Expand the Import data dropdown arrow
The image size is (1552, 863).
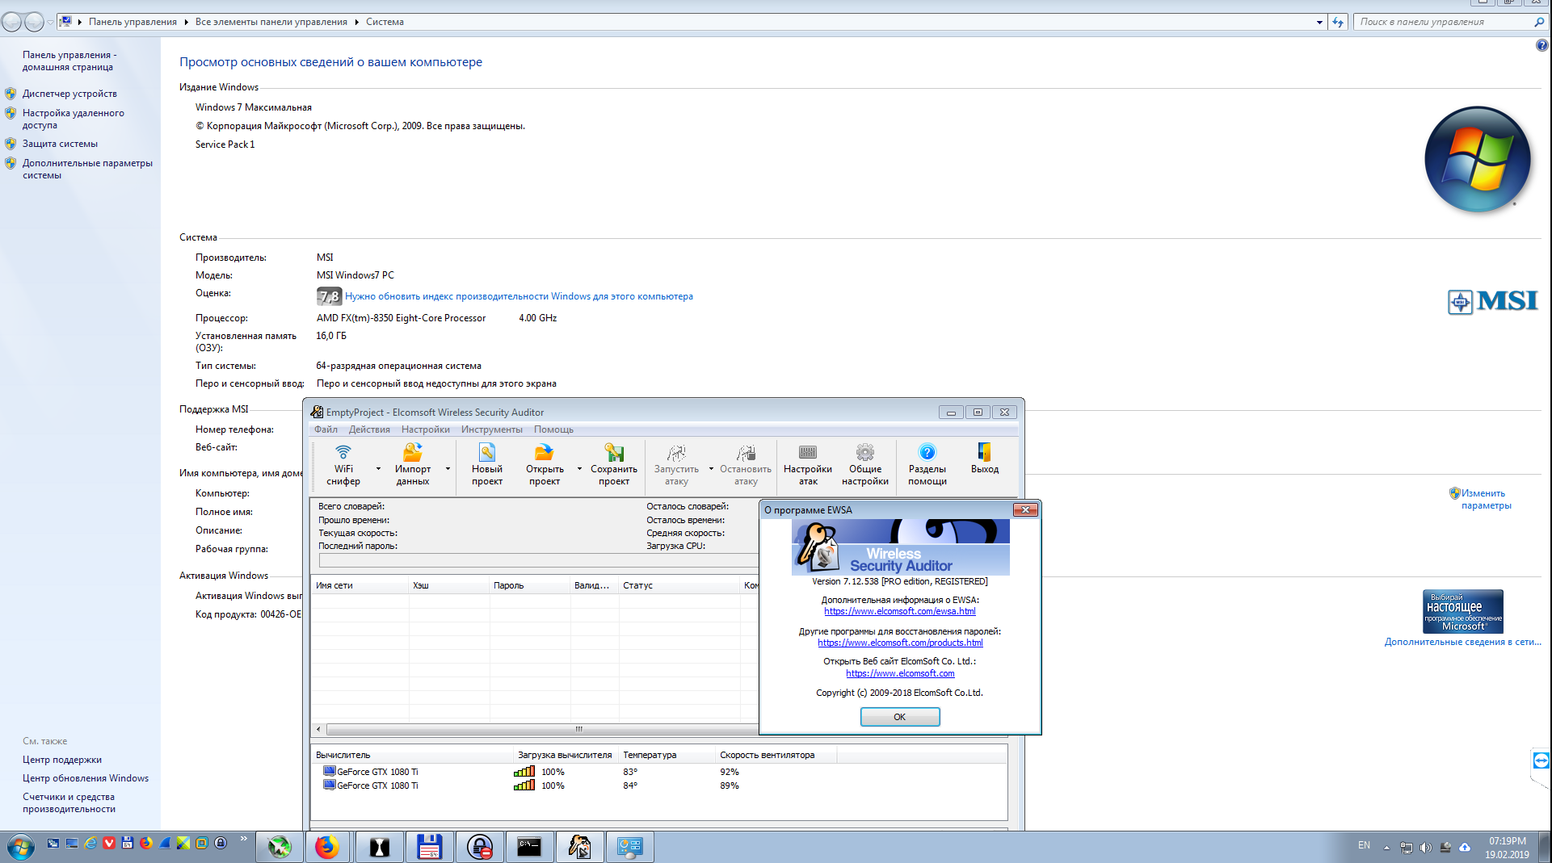pyautogui.click(x=448, y=469)
